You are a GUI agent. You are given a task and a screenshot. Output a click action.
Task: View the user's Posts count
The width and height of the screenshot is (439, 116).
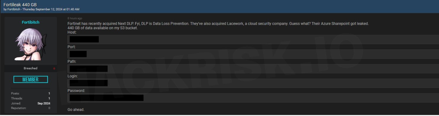click(49, 93)
